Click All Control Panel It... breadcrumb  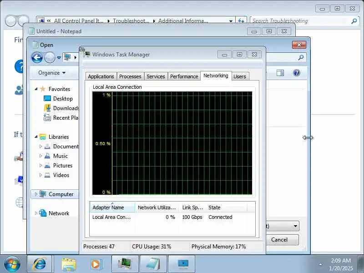click(x=79, y=21)
